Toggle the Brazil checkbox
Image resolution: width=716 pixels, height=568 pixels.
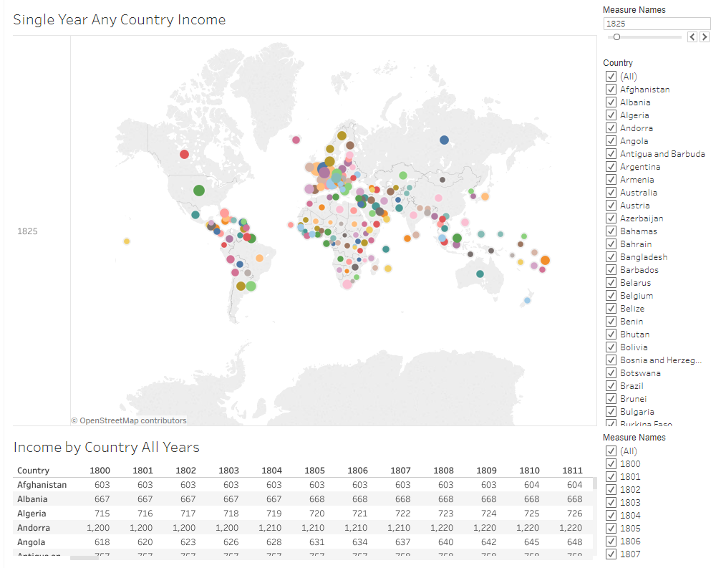(611, 386)
